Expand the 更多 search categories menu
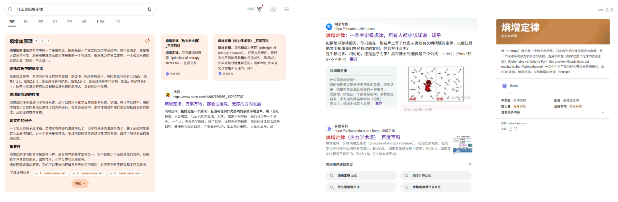Viewport: 618px width, 202px height. tap(100, 22)
